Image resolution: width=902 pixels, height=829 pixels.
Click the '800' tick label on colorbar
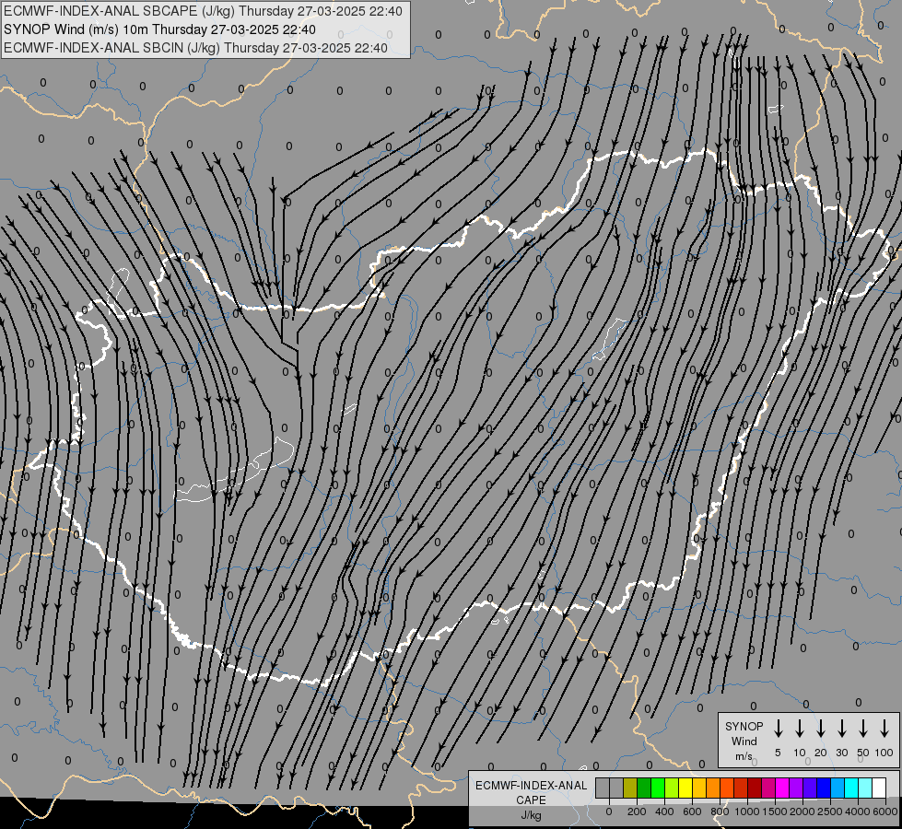(x=720, y=811)
